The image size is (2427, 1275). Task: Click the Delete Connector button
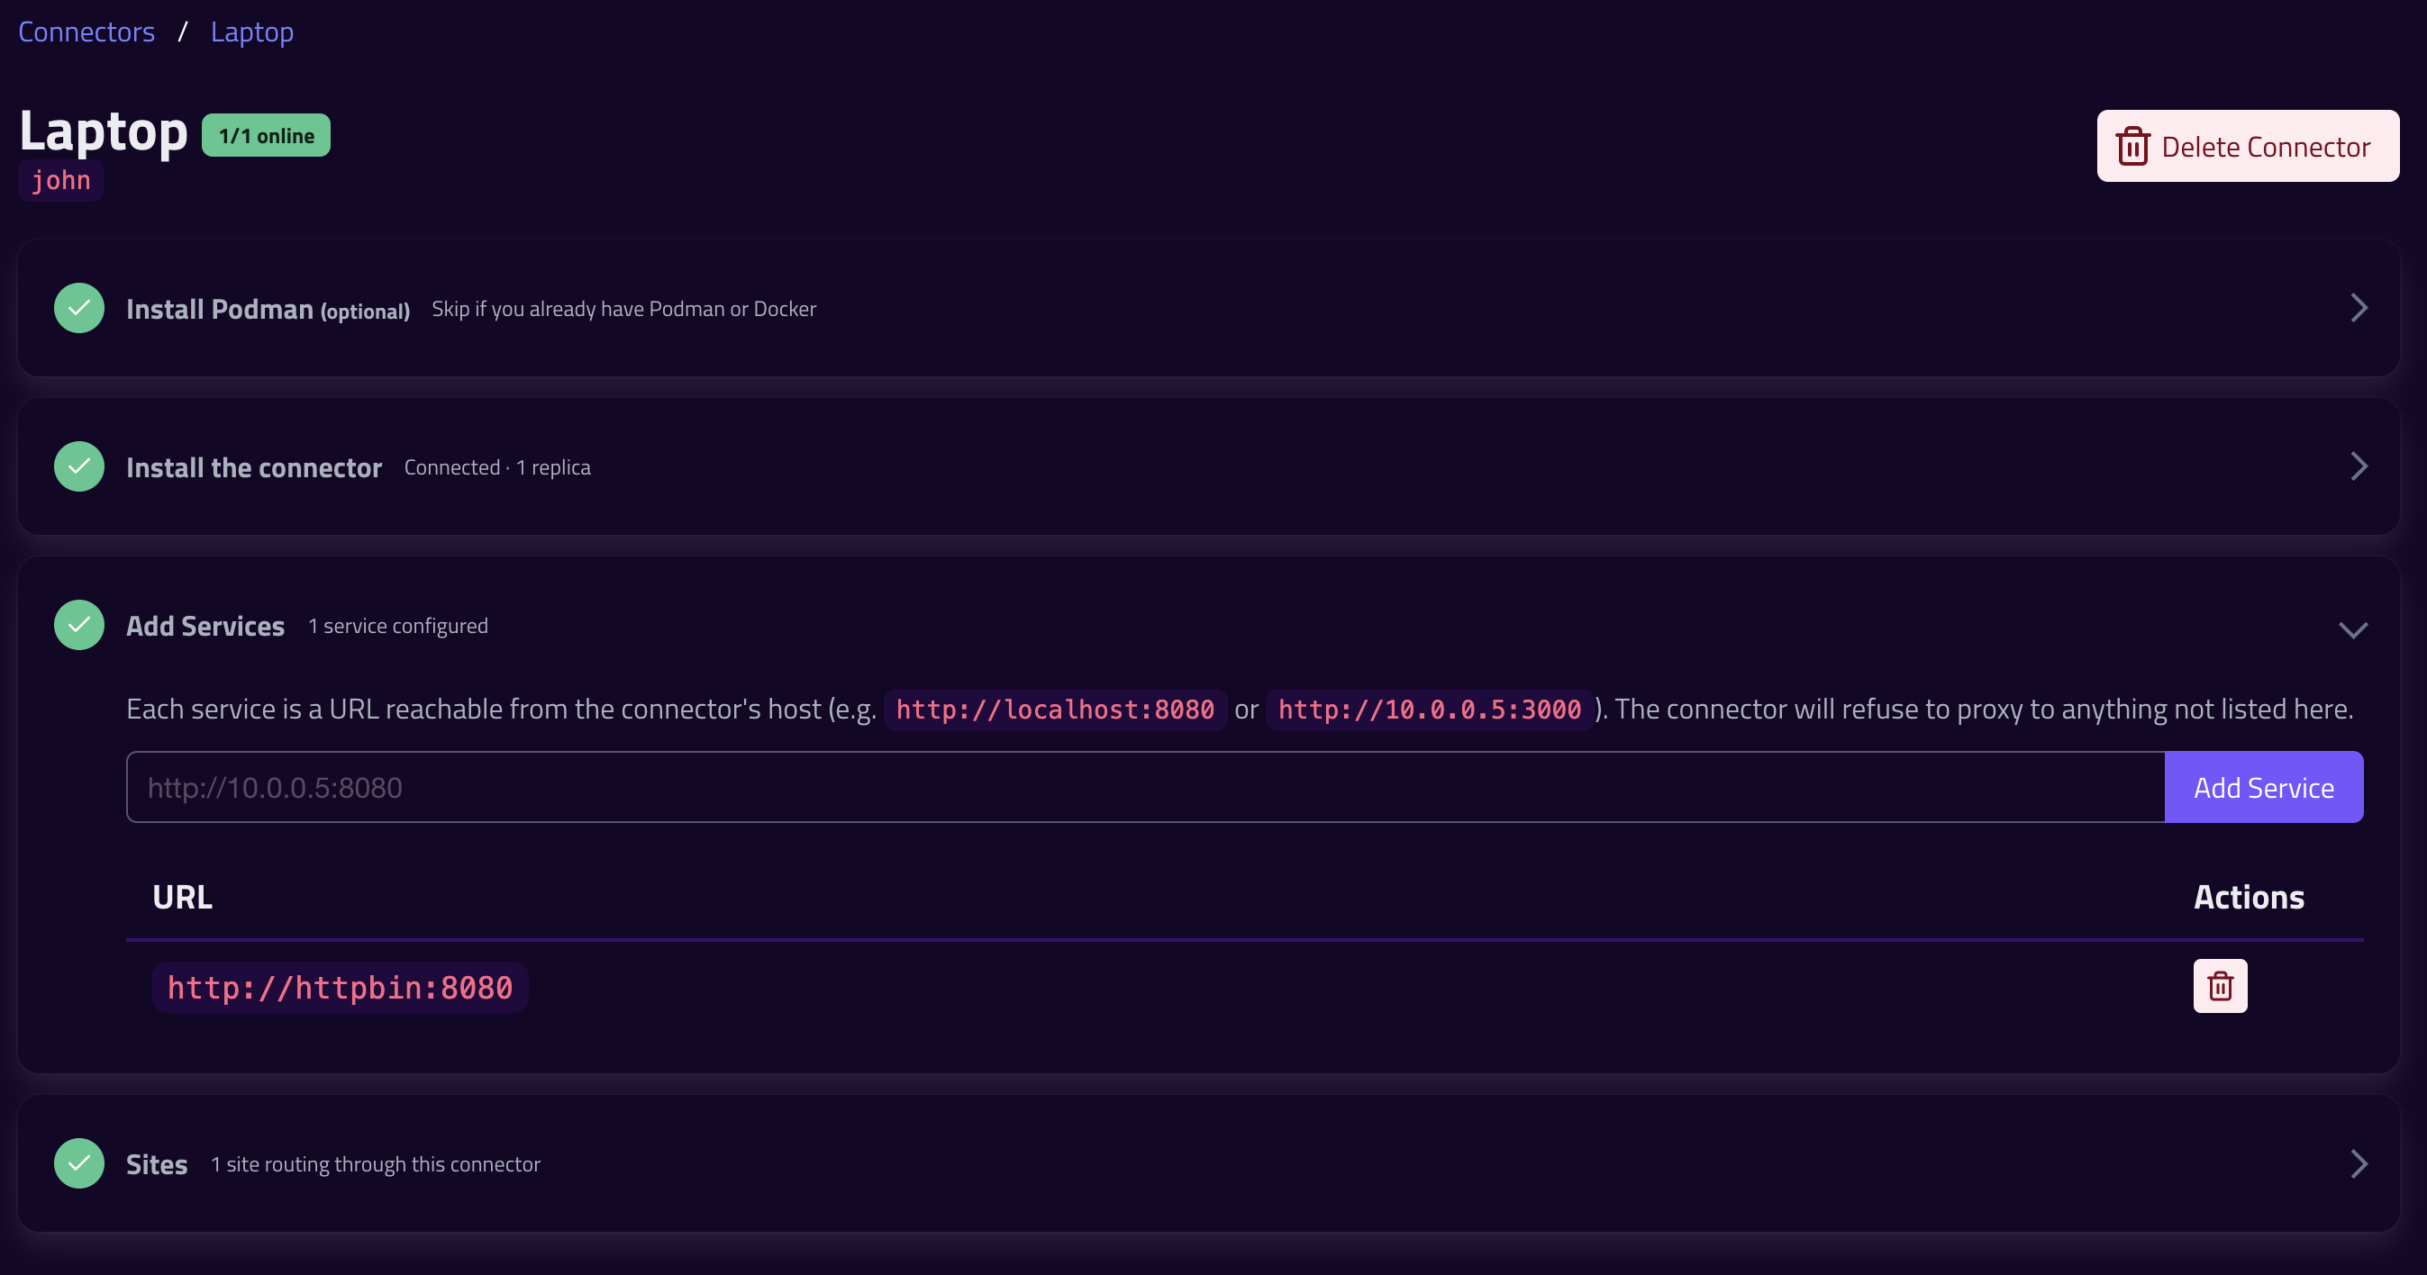click(x=2247, y=146)
